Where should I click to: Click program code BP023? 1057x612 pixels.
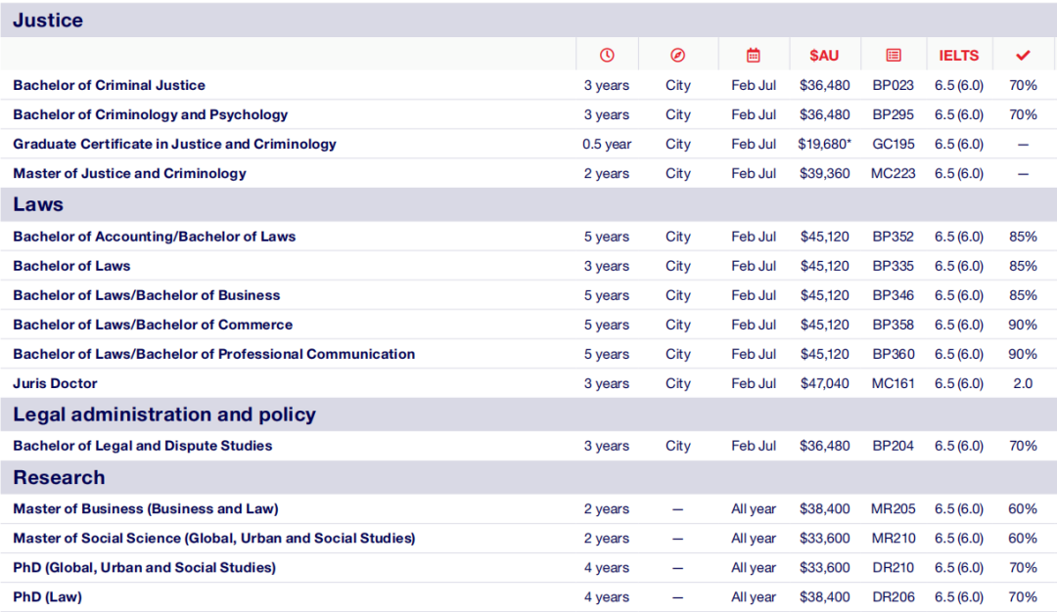click(894, 85)
